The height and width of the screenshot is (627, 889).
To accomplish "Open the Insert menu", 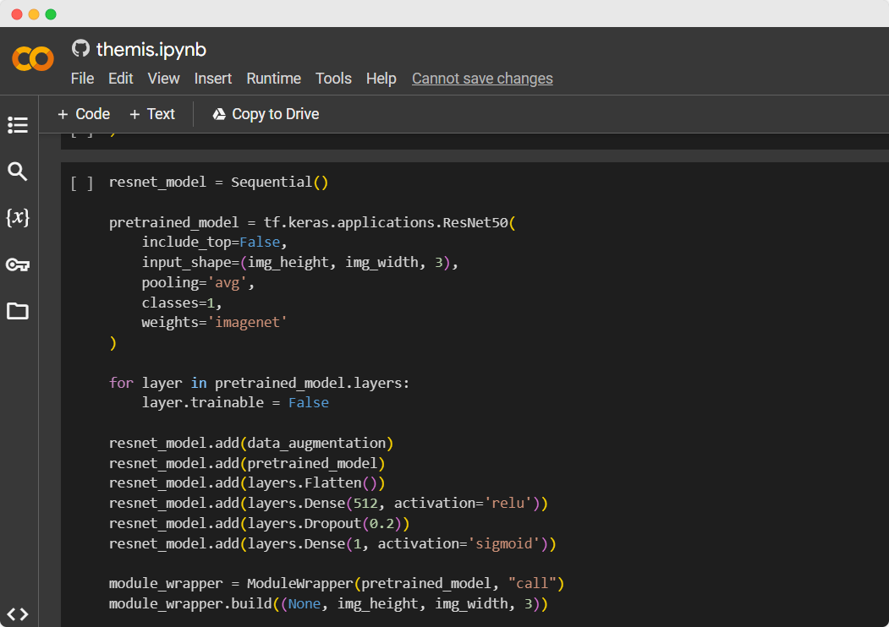I will click(x=213, y=79).
